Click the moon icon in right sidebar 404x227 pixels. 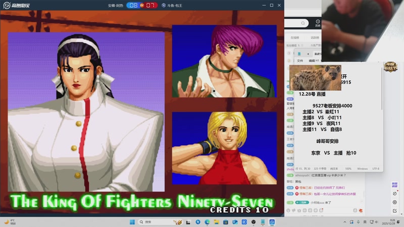point(395,193)
